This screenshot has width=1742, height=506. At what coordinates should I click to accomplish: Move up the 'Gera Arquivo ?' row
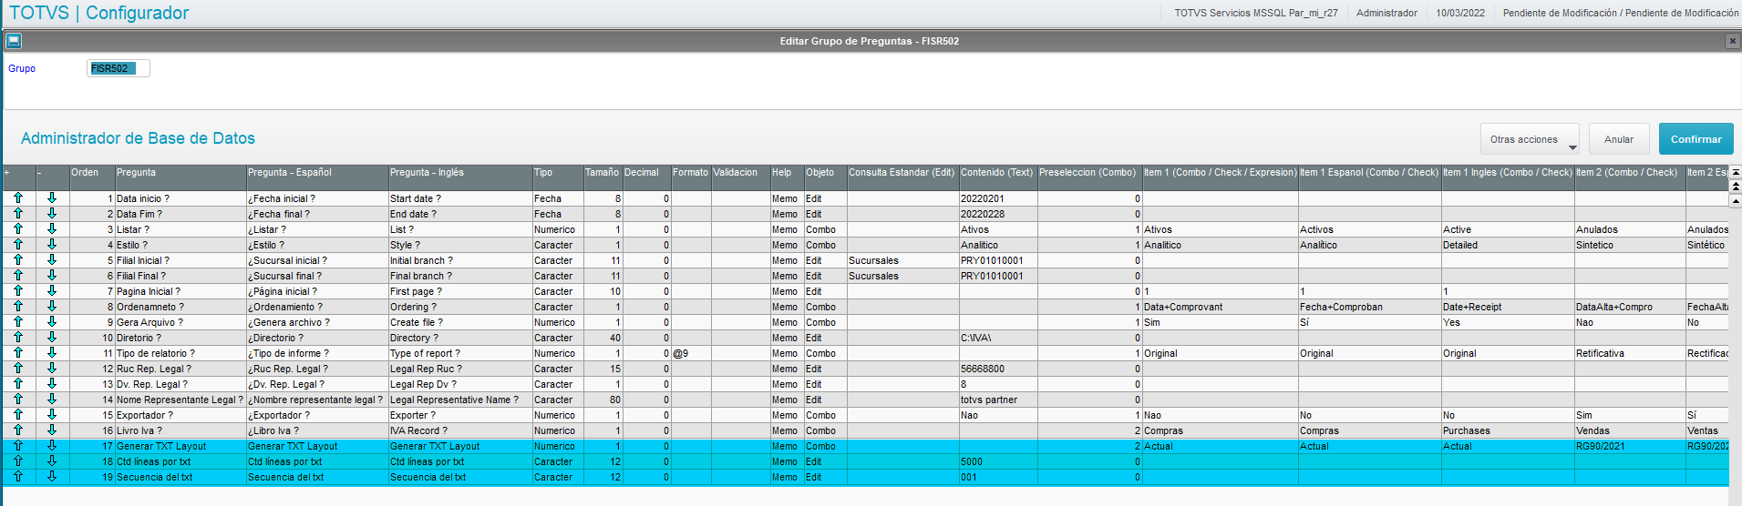tap(18, 321)
